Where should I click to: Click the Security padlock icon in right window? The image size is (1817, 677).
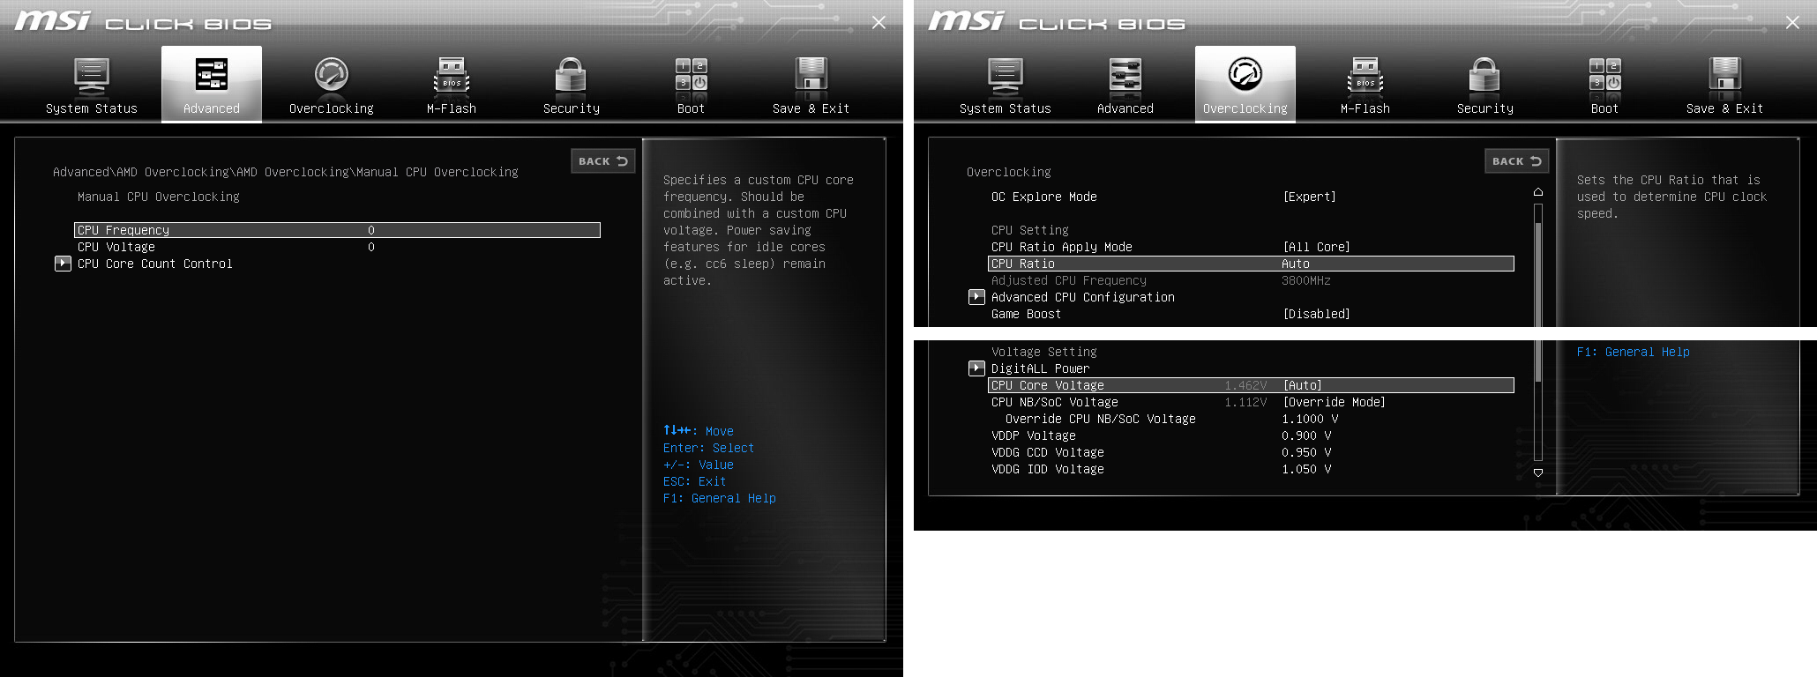pyautogui.click(x=1485, y=76)
